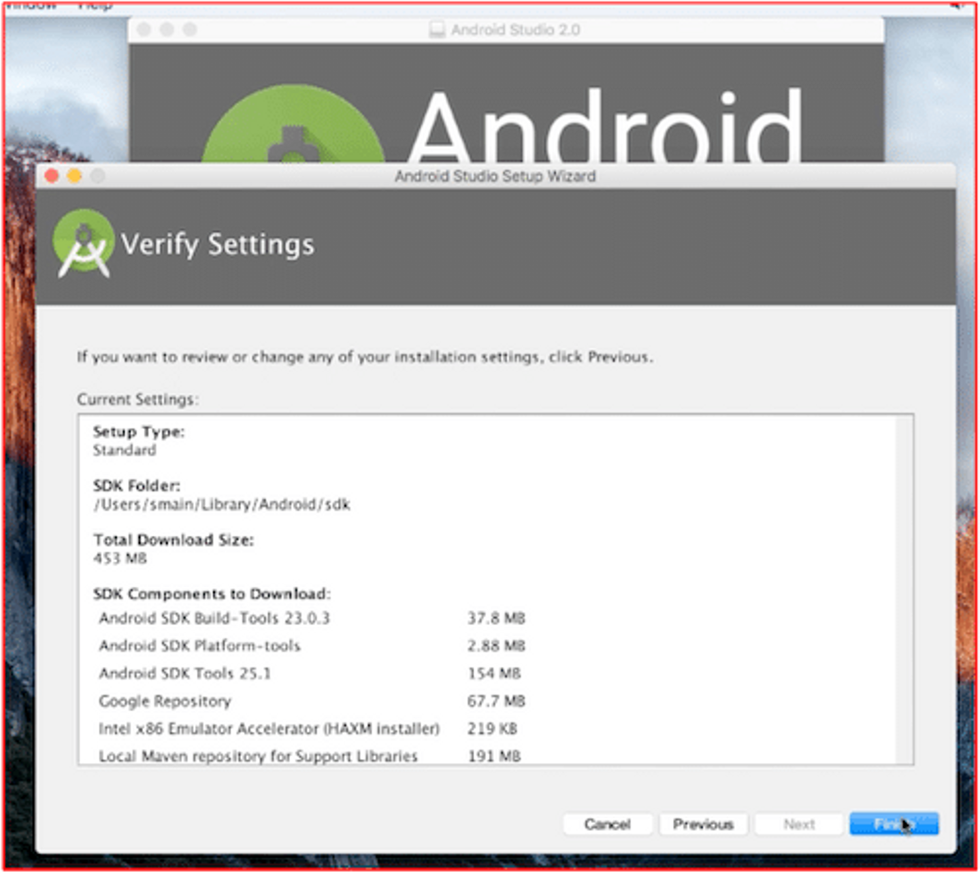Click the "67.7 MB" size value
This screenshot has width=980, height=874.
[496, 701]
